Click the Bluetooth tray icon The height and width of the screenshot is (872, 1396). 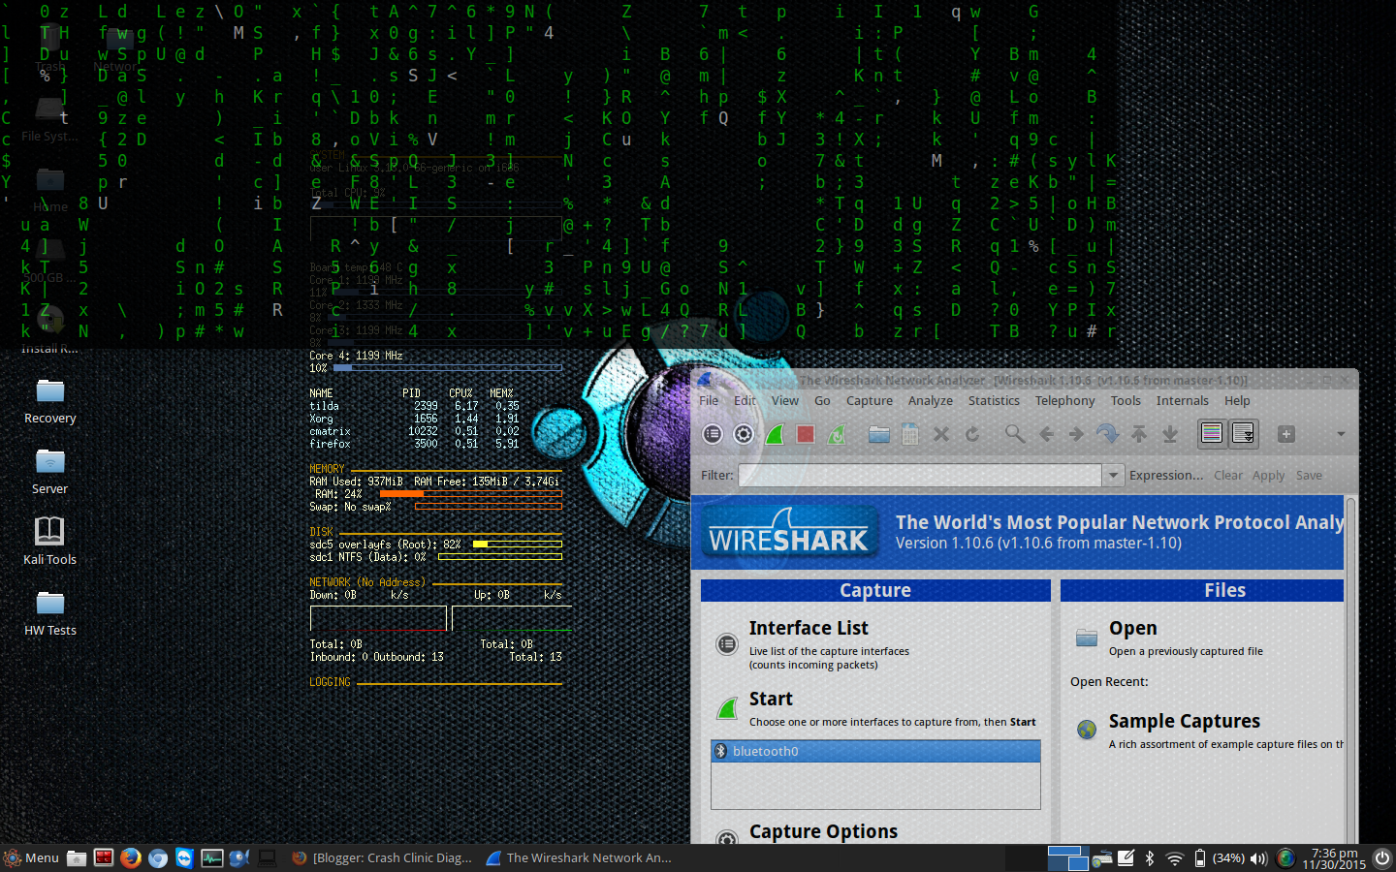click(1150, 857)
